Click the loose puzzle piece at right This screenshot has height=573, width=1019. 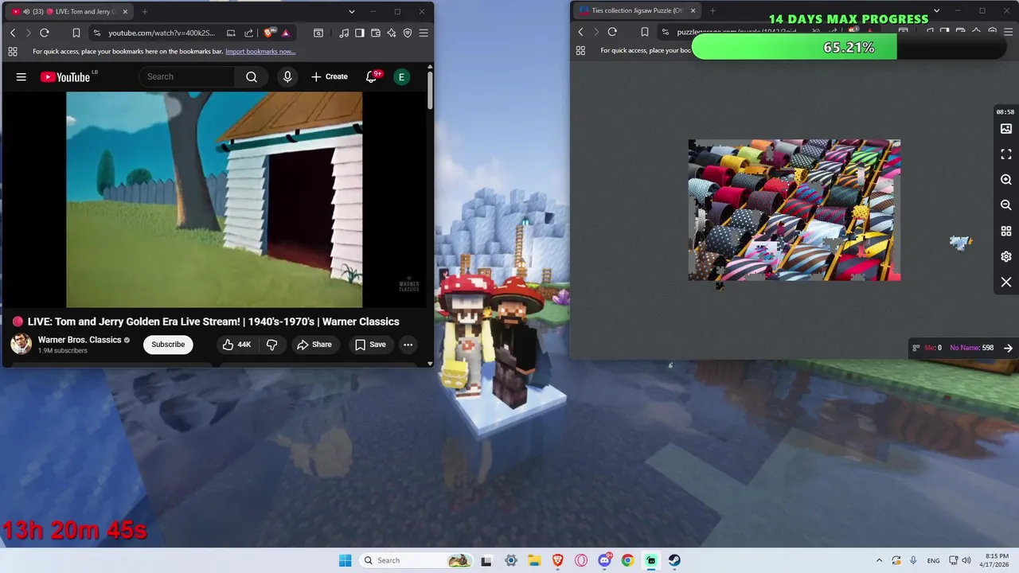pyautogui.click(x=961, y=242)
